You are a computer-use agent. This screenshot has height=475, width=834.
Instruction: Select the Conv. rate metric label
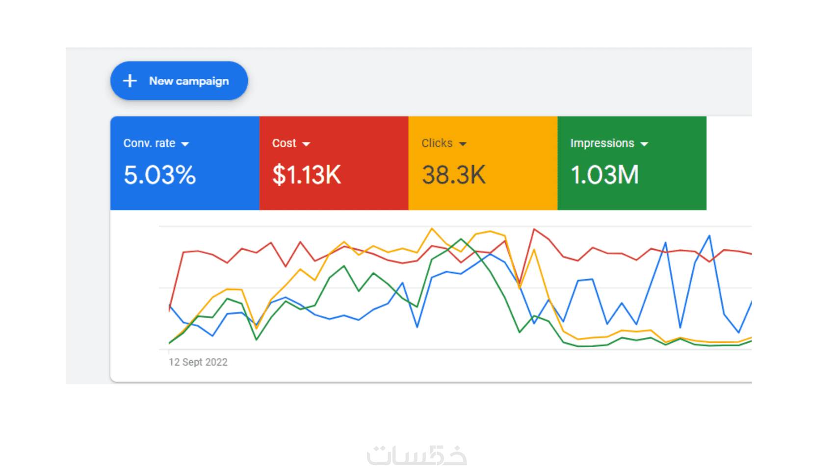149,143
